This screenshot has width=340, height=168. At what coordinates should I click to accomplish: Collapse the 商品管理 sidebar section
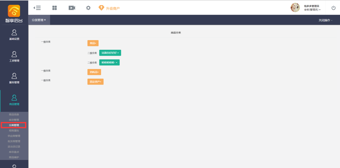click(x=14, y=100)
